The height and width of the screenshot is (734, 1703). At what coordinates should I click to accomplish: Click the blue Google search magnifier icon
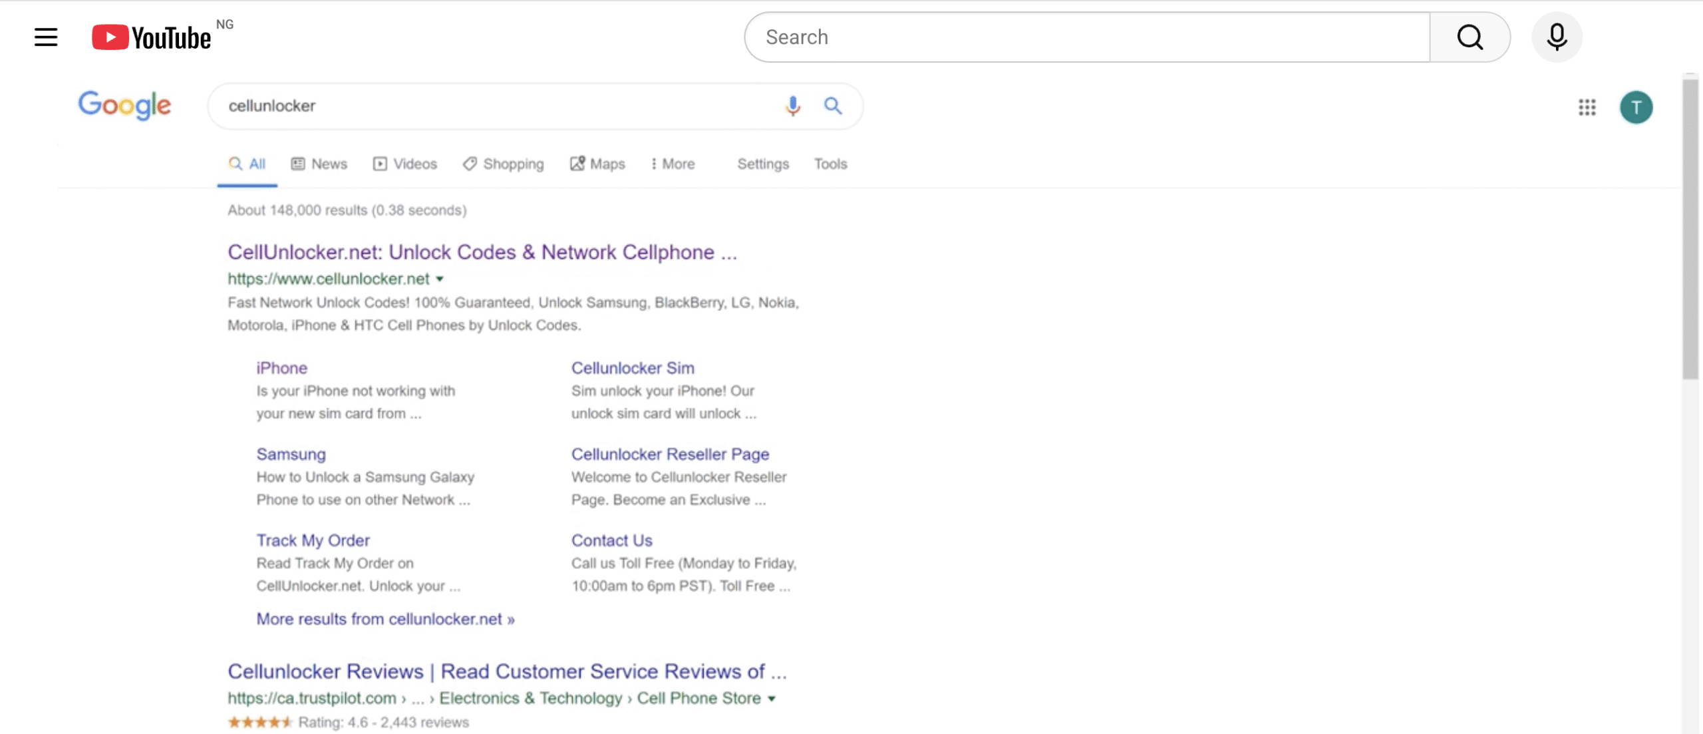(833, 106)
